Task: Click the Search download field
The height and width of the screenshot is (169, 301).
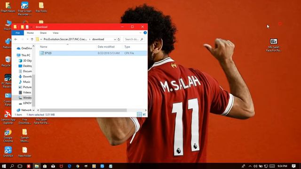Action: tap(134, 39)
